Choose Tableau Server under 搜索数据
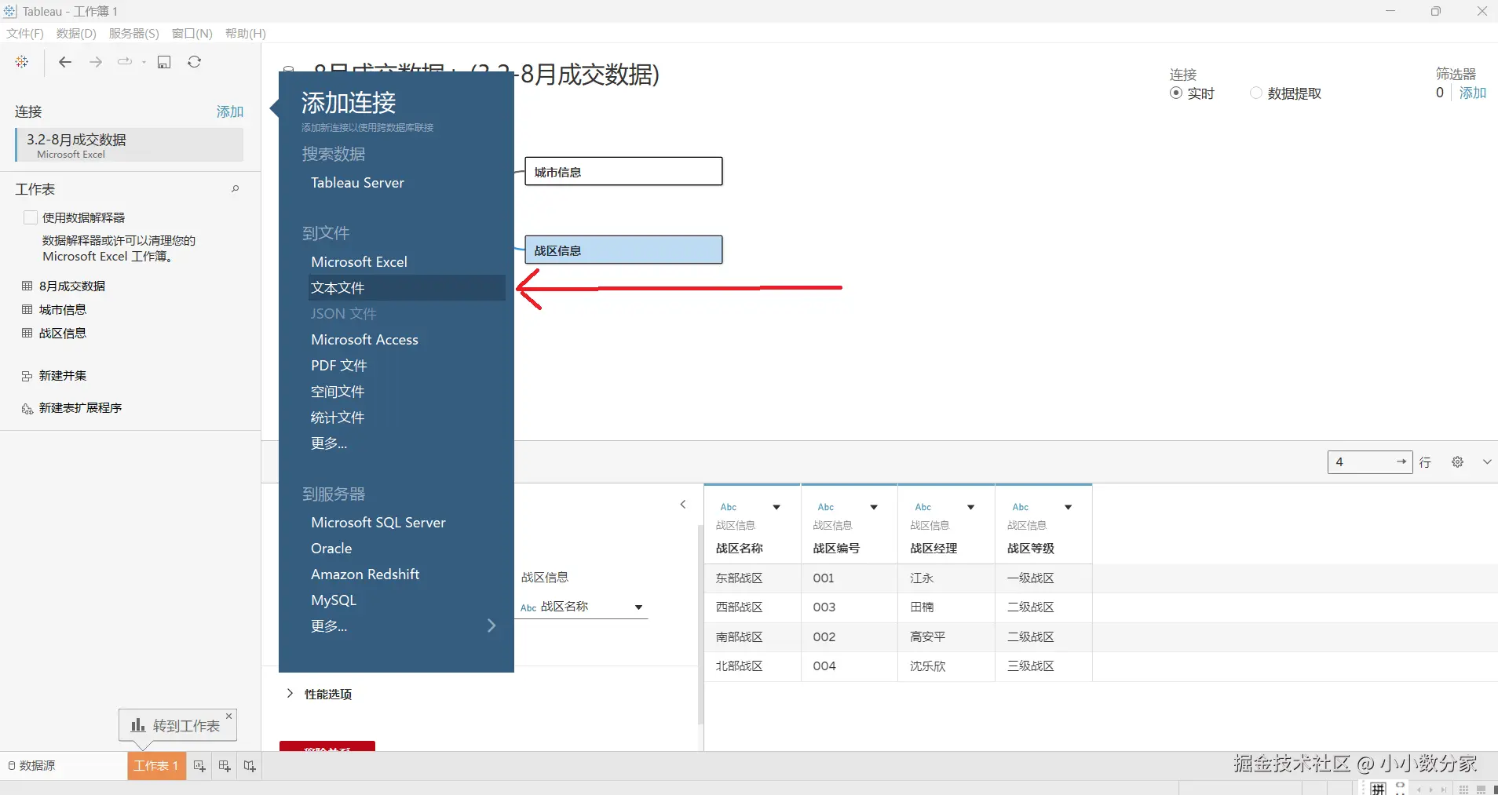Image resolution: width=1498 pixels, height=795 pixels. (357, 183)
